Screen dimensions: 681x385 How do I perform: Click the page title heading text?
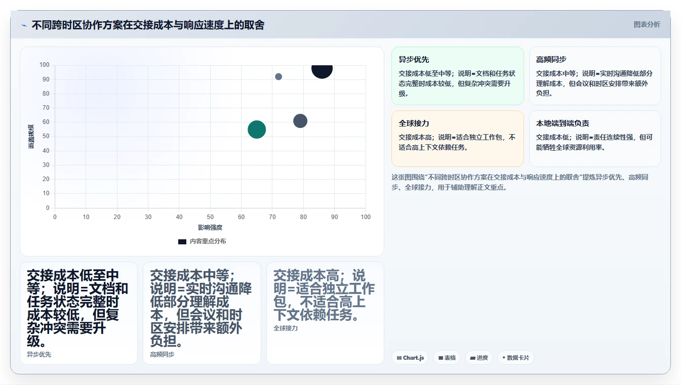point(148,25)
